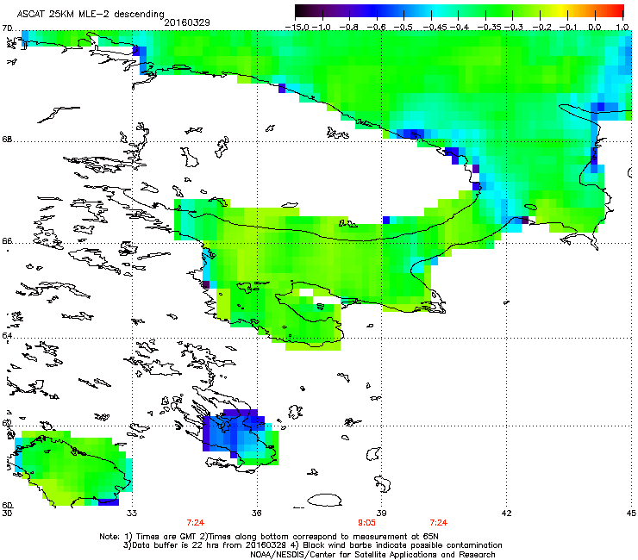
Task: Click the red 9:05 pass time
Action: tap(366, 523)
